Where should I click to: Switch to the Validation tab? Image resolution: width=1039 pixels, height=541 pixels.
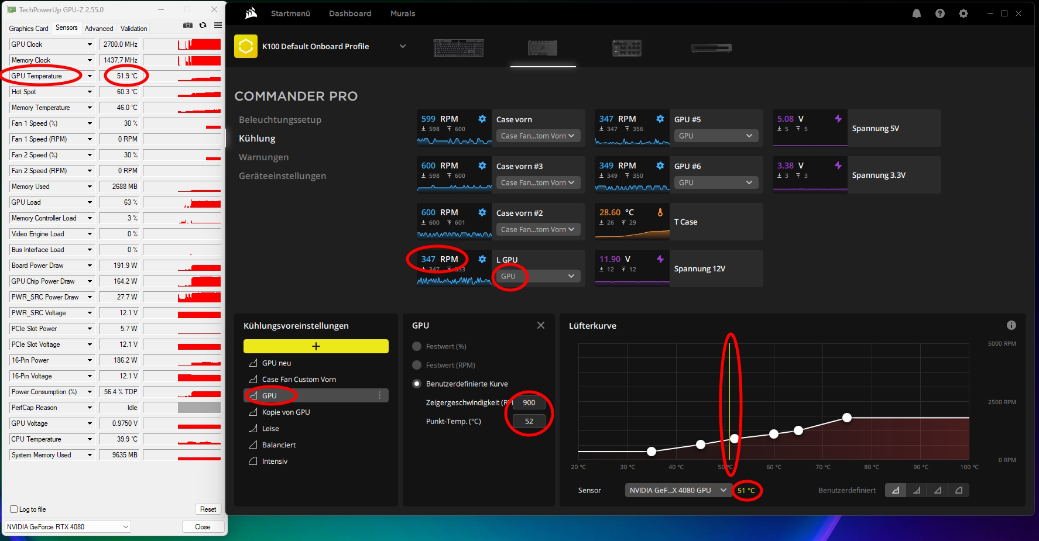click(134, 29)
